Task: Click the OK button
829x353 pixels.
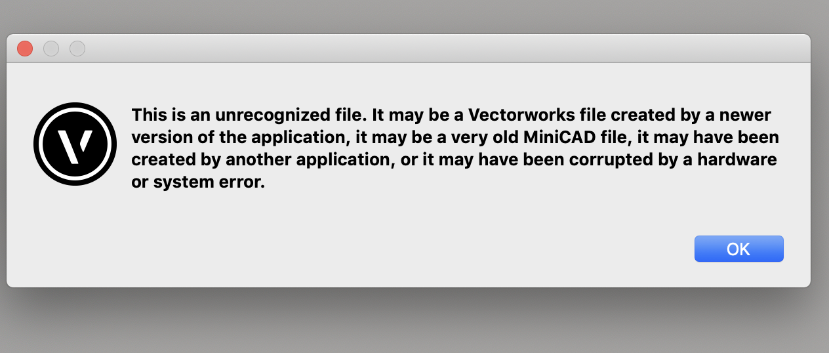Action: 738,249
